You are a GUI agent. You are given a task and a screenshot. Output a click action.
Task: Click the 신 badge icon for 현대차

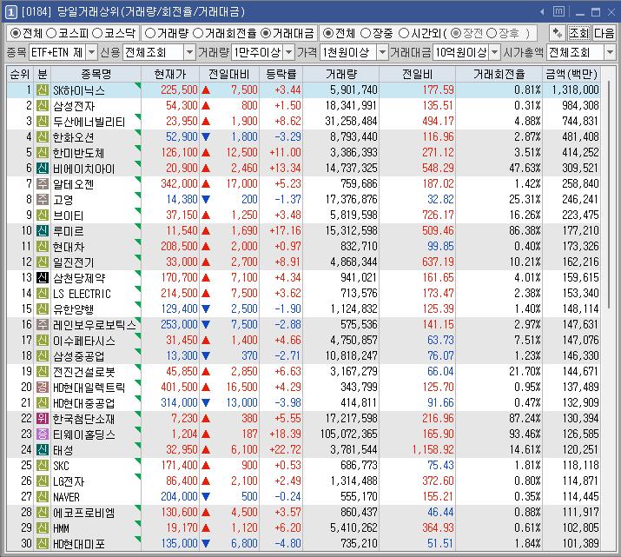[x=43, y=247]
